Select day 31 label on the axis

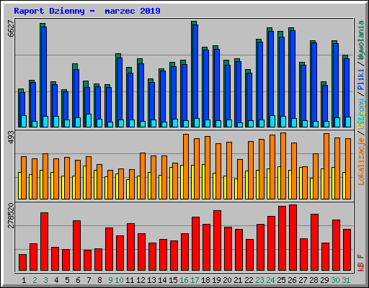[346, 280]
